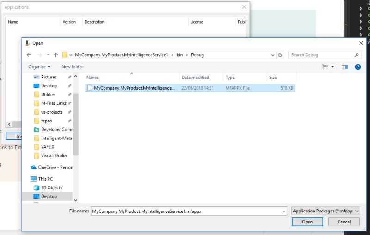Sort files by Type column
Screen dimensions: 370x235
click(x=230, y=78)
